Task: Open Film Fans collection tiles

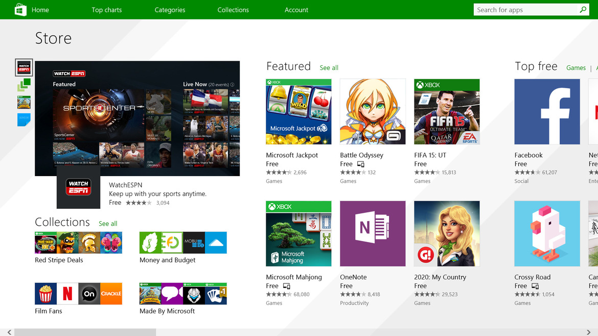Action: [x=79, y=293]
